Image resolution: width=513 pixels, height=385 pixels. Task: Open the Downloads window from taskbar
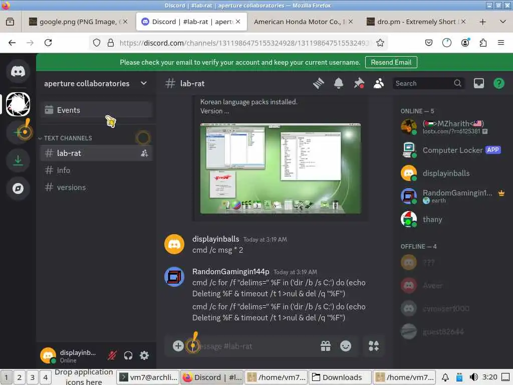341,377
